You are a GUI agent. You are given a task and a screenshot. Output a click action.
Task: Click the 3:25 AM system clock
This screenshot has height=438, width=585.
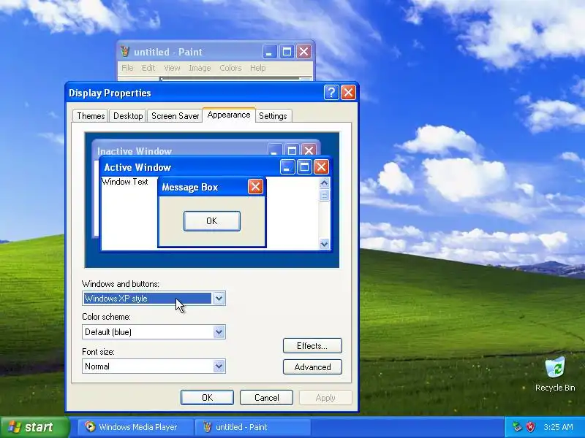pyautogui.click(x=558, y=427)
